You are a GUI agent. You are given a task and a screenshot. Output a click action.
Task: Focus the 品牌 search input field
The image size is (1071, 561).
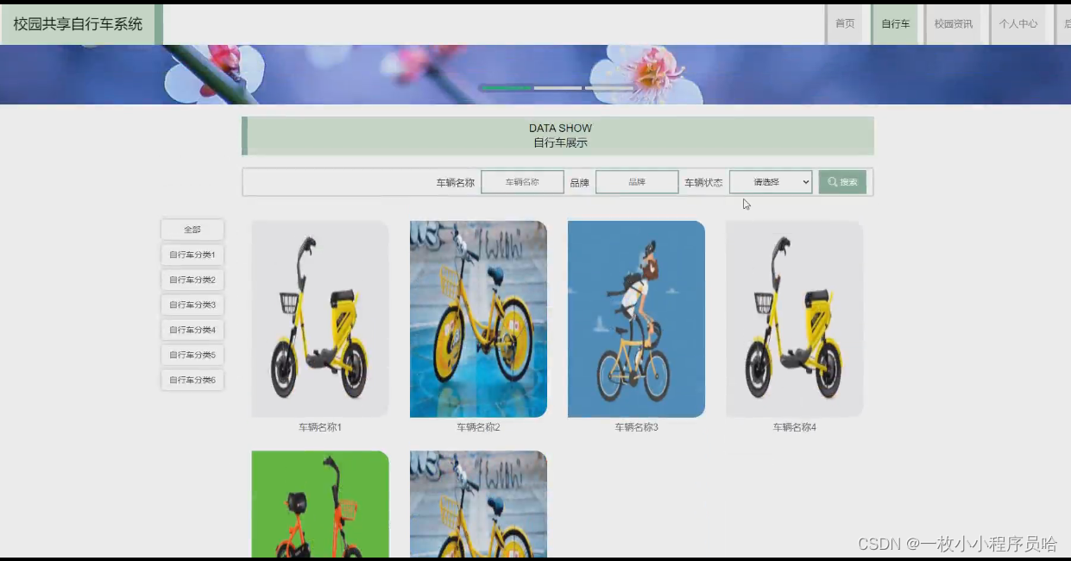(637, 182)
